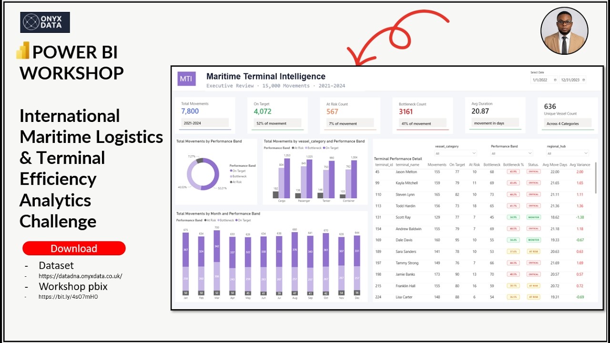
Task: Click the Passenger Bottleneck bar labeled 845
Action: (x=304, y=182)
